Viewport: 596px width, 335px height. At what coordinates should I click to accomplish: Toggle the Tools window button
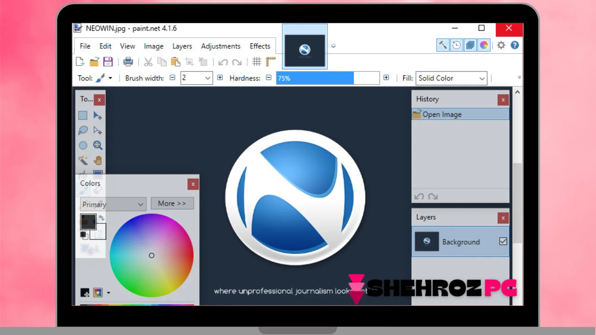point(442,45)
